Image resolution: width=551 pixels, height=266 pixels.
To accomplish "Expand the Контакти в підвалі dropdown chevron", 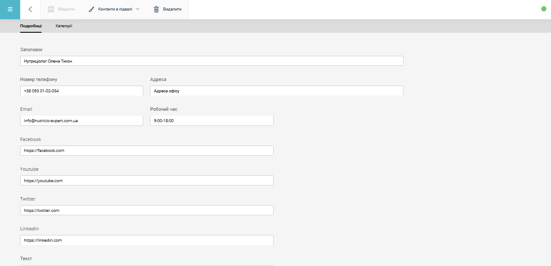I will pyautogui.click(x=138, y=9).
